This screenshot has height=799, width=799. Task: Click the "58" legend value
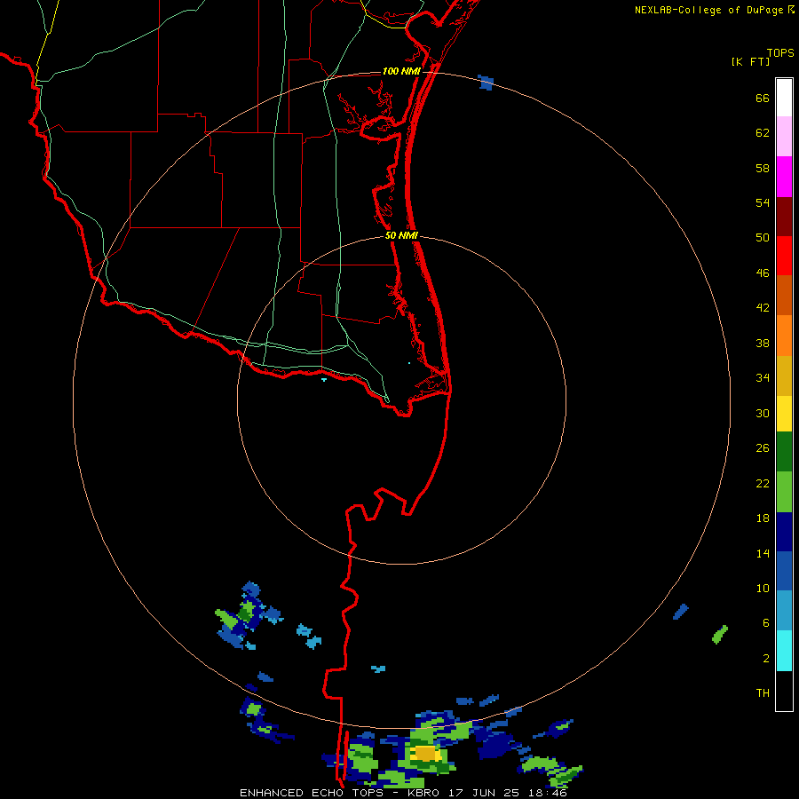point(763,168)
